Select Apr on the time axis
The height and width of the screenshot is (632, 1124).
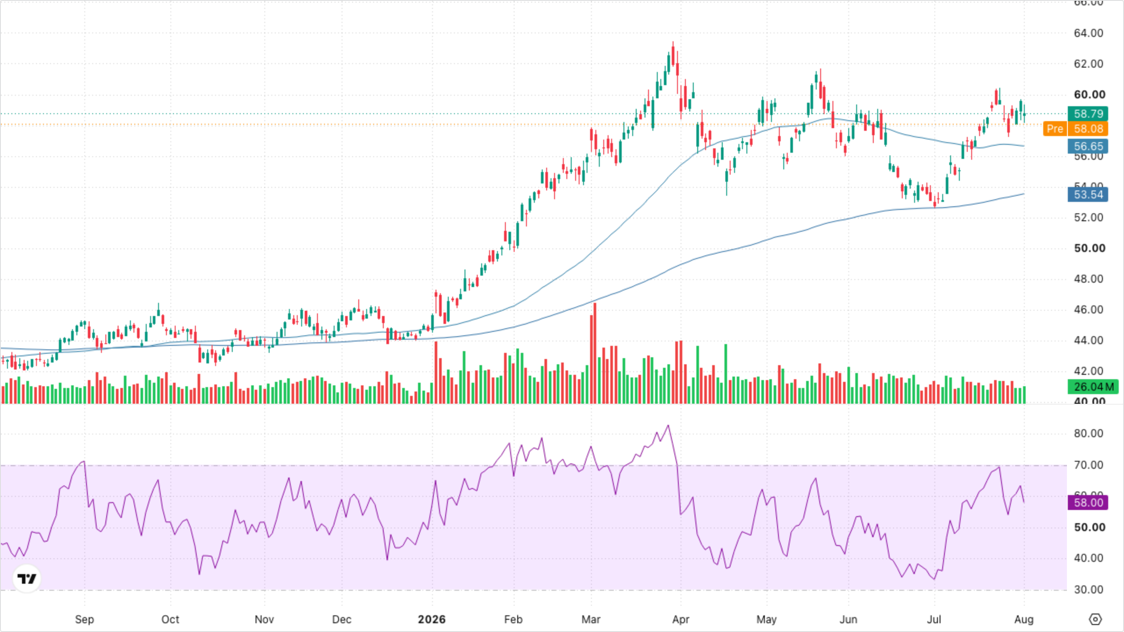[681, 620]
